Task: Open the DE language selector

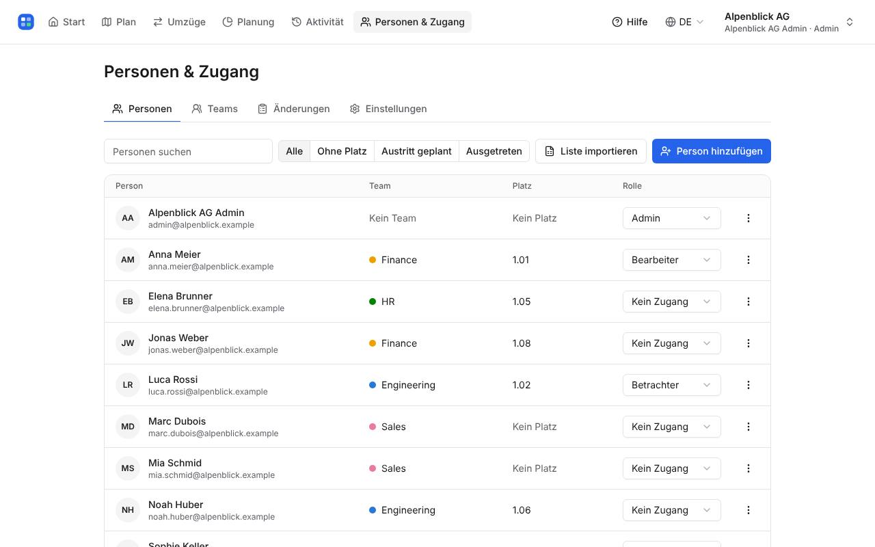Action: 684,22
